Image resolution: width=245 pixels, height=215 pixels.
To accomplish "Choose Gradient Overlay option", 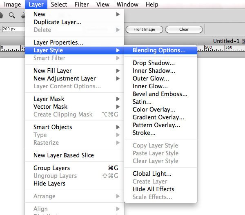I will point(158,117).
